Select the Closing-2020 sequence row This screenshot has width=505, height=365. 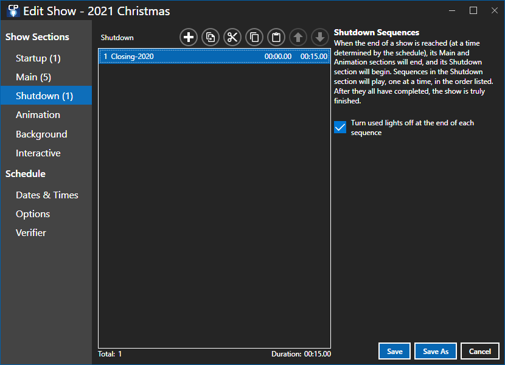point(215,57)
